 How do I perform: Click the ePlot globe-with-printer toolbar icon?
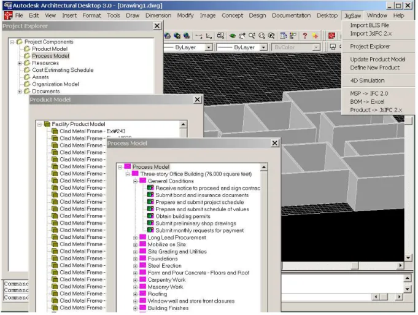(x=168, y=36)
